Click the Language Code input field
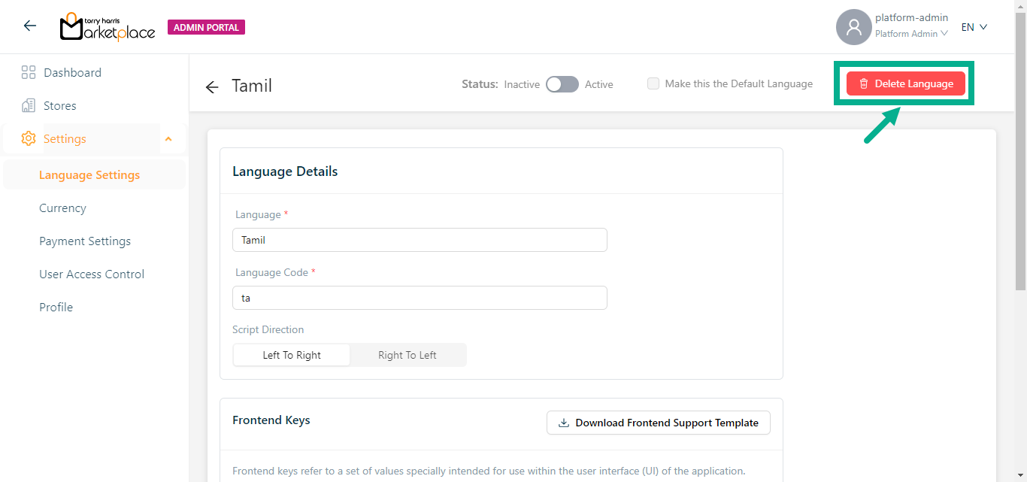Viewport: 1027px width, 482px height. (420, 298)
